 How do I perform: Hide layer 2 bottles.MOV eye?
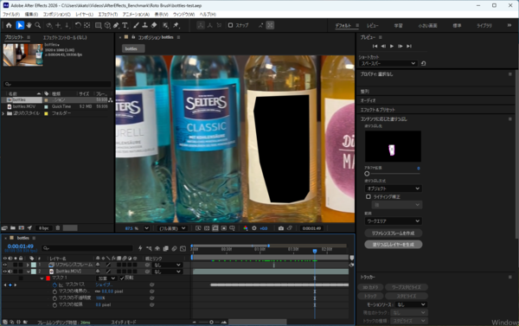click(x=4, y=272)
